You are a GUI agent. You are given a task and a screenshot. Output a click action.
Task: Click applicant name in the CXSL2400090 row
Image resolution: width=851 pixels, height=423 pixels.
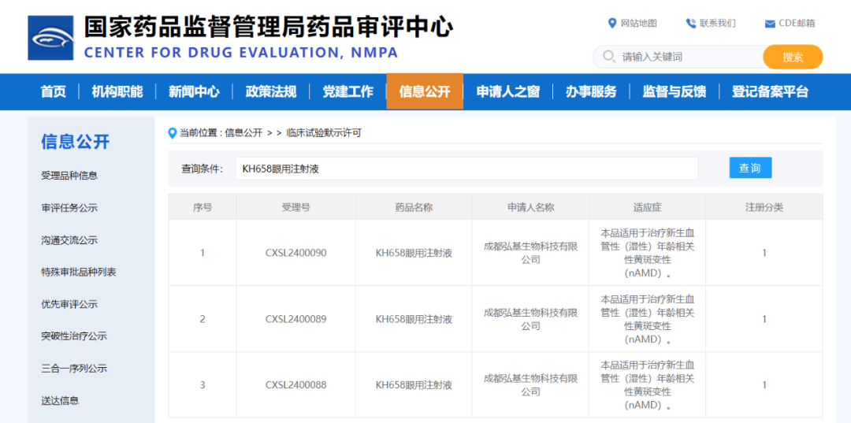(x=531, y=253)
